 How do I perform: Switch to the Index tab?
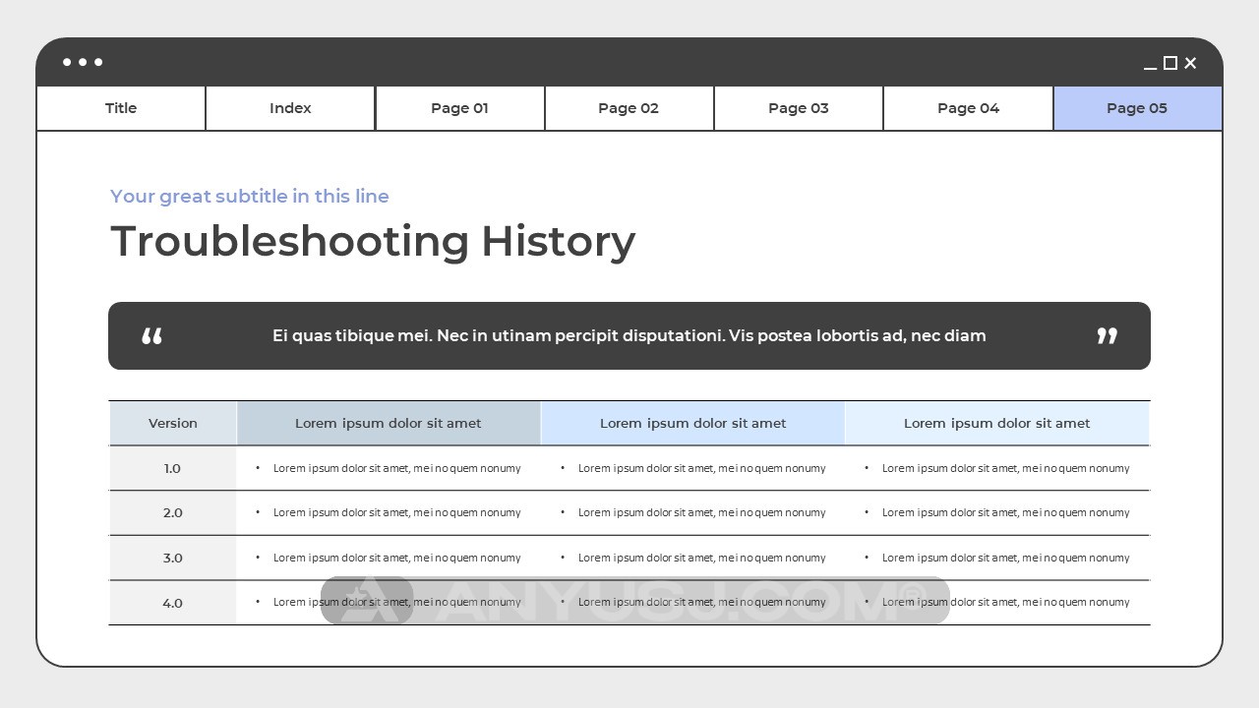(290, 108)
